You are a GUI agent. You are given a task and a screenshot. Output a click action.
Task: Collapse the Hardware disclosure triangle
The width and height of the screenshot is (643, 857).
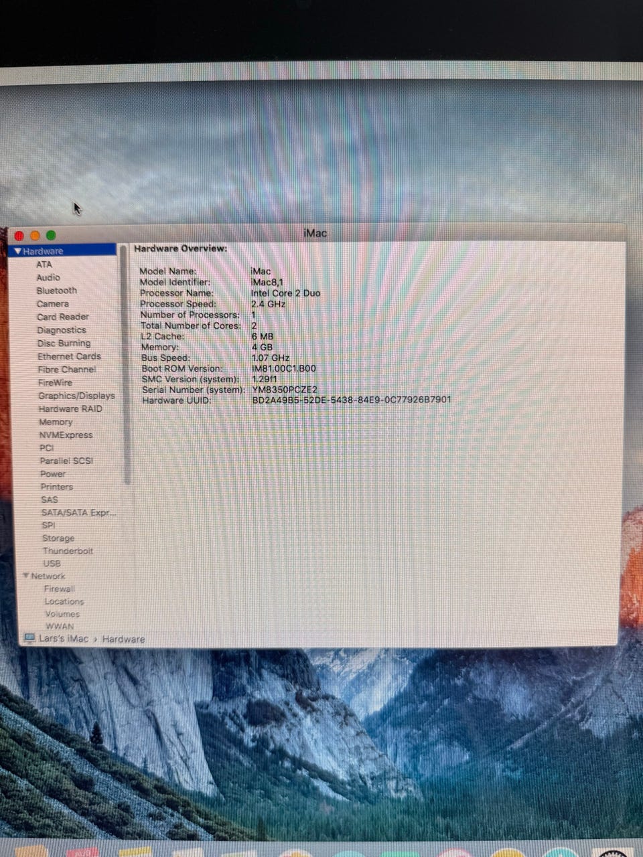click(18, 251)
